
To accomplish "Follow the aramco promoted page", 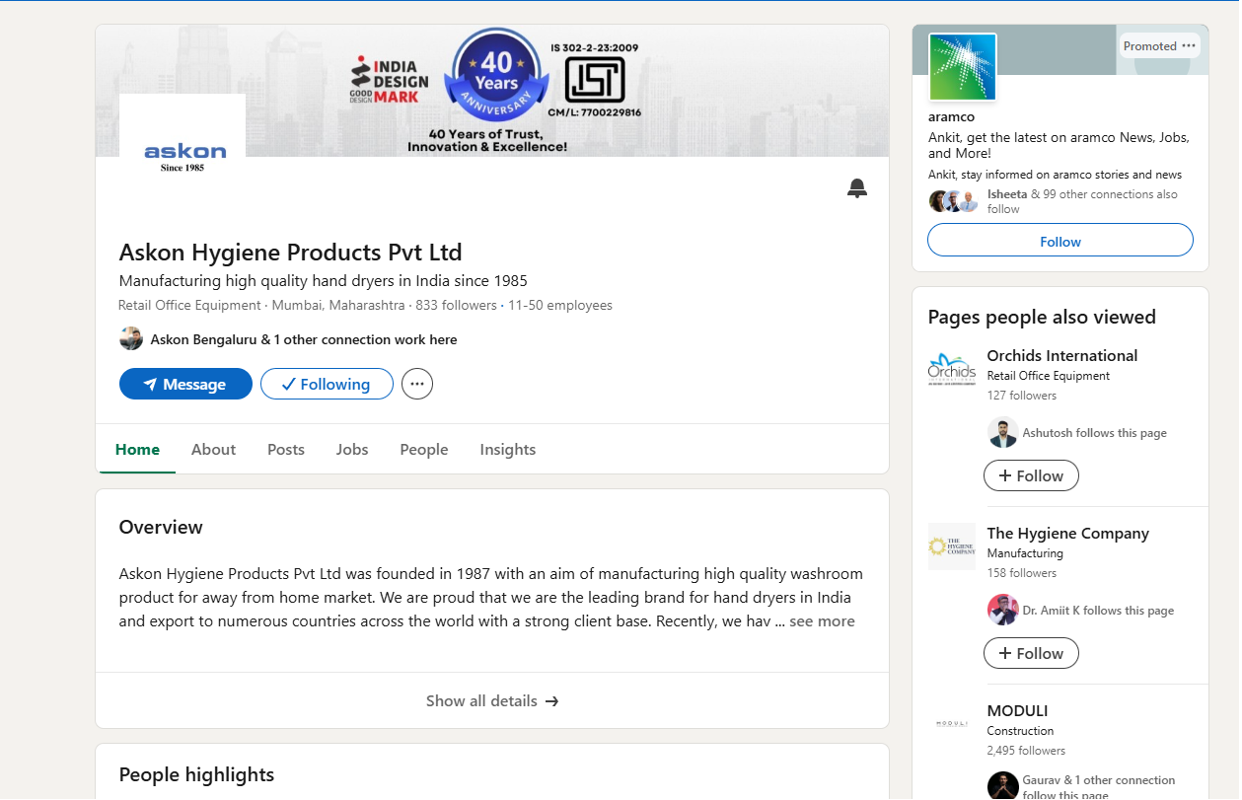I will 1060,241.
